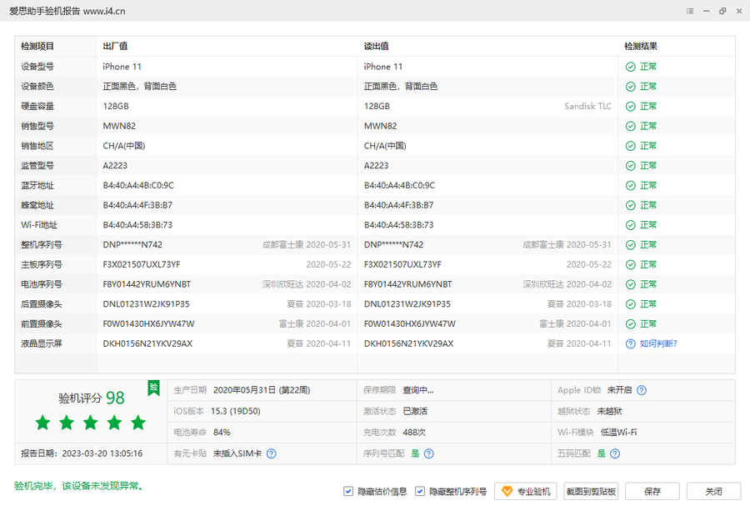Screen dimensions: 750x511
Task: Click iOS version 15.3 (19D50)
Action: point(235,412)
